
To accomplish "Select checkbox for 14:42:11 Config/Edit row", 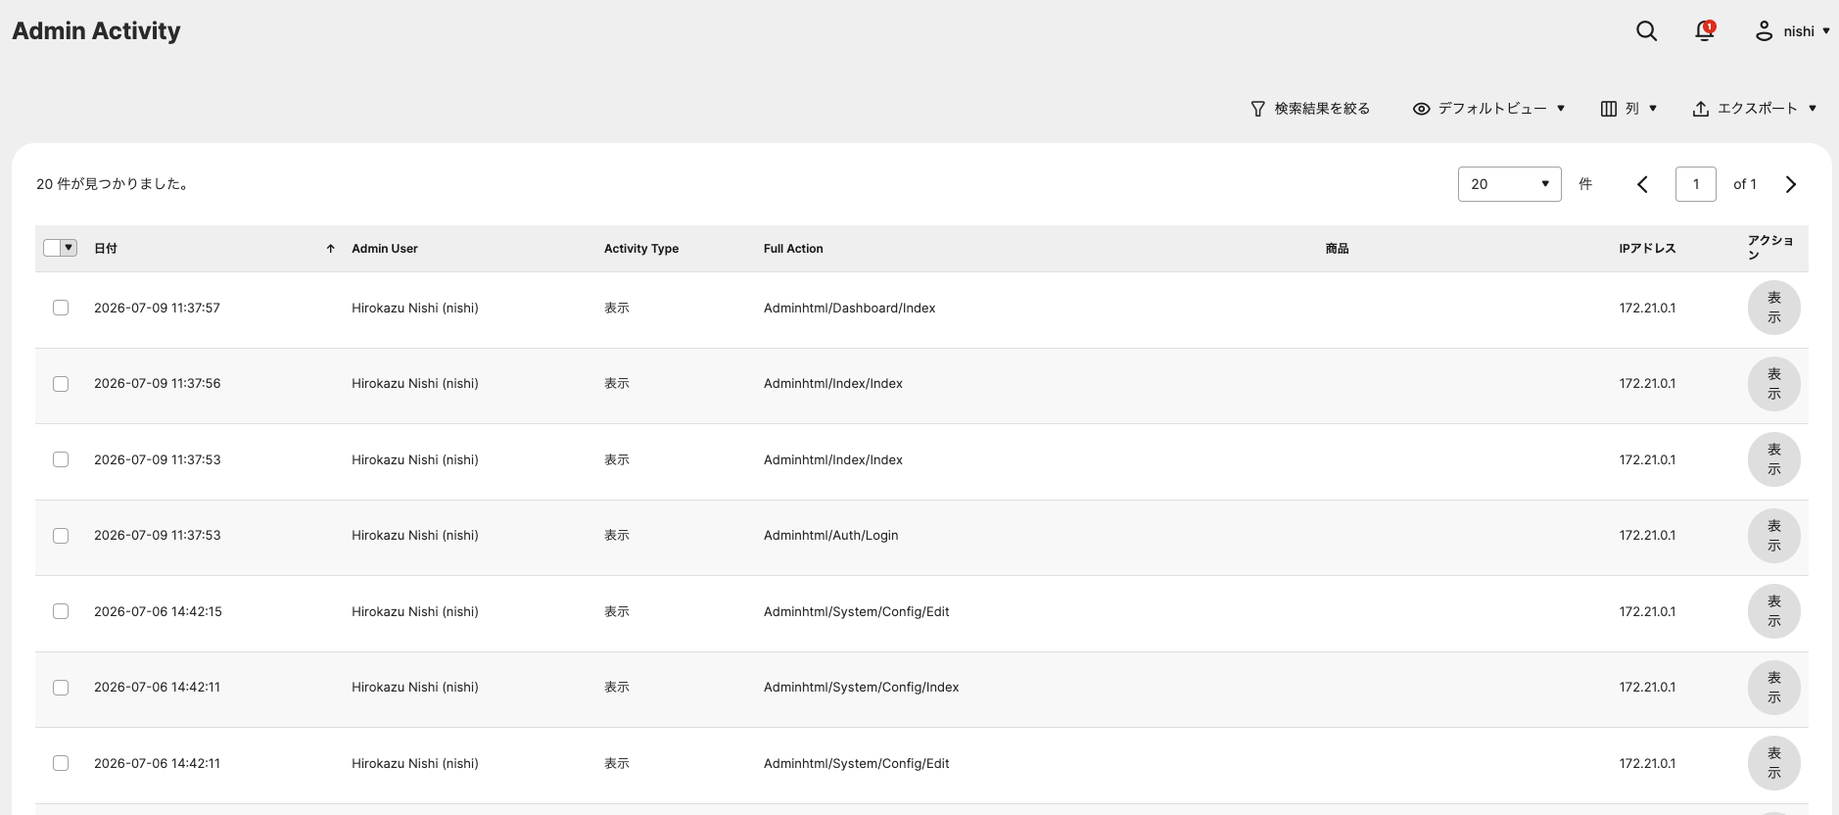I will pyautogui.click(x=61, y=763).
